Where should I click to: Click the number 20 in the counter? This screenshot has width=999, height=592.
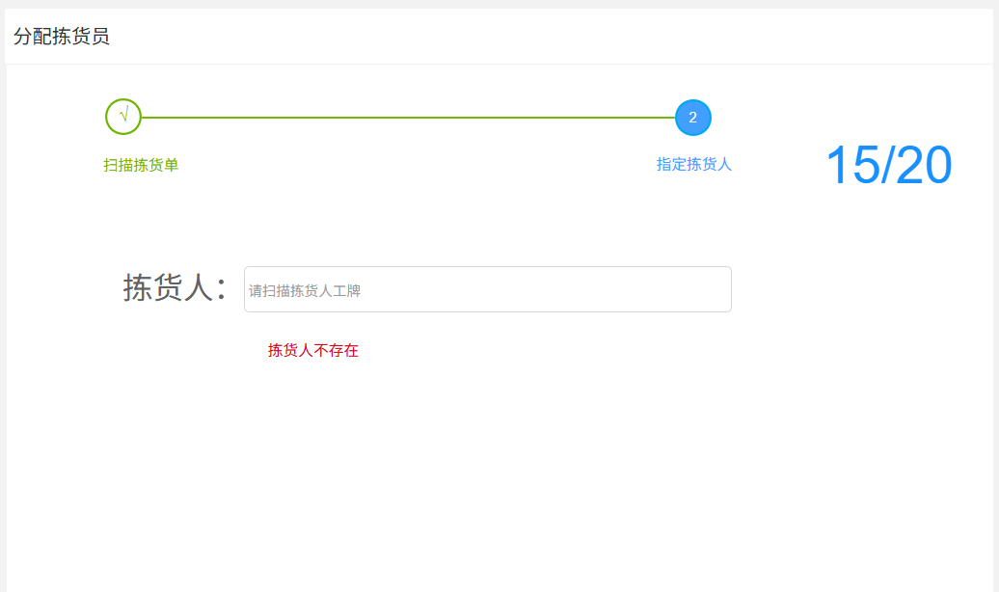point(926,165)
